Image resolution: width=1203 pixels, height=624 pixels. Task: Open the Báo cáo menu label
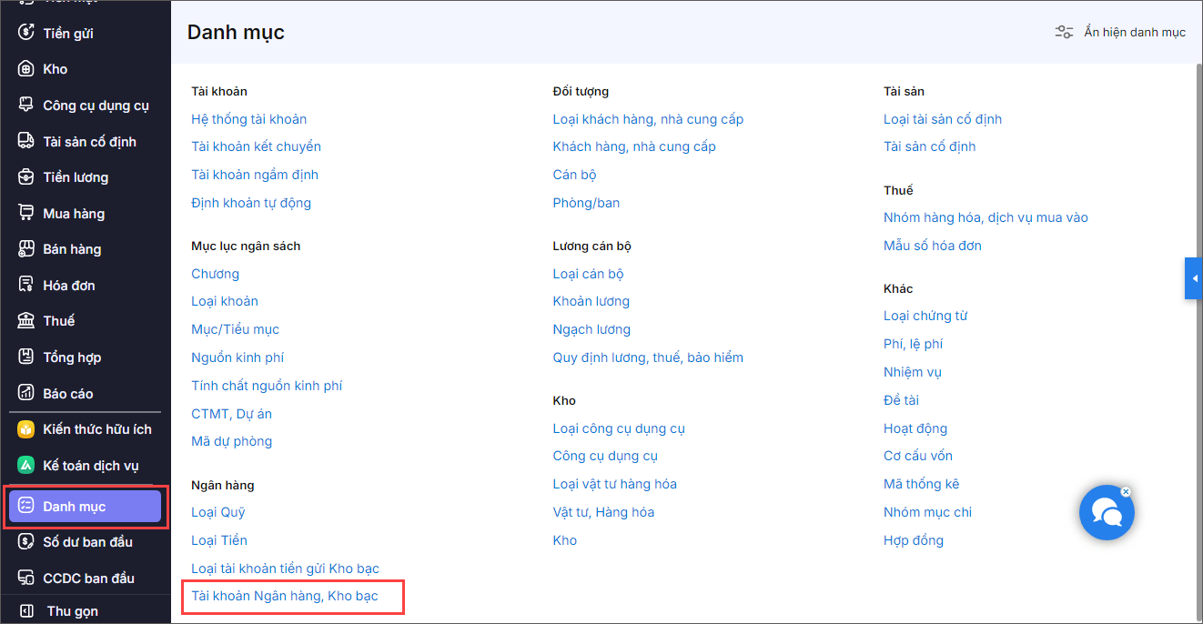pos(68,393)
